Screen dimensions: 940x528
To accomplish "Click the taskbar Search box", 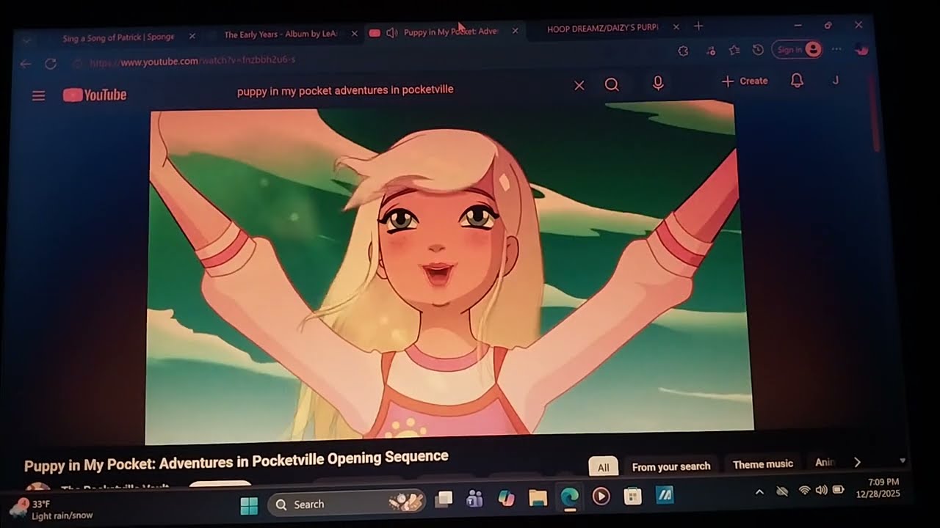I will 346,503.
